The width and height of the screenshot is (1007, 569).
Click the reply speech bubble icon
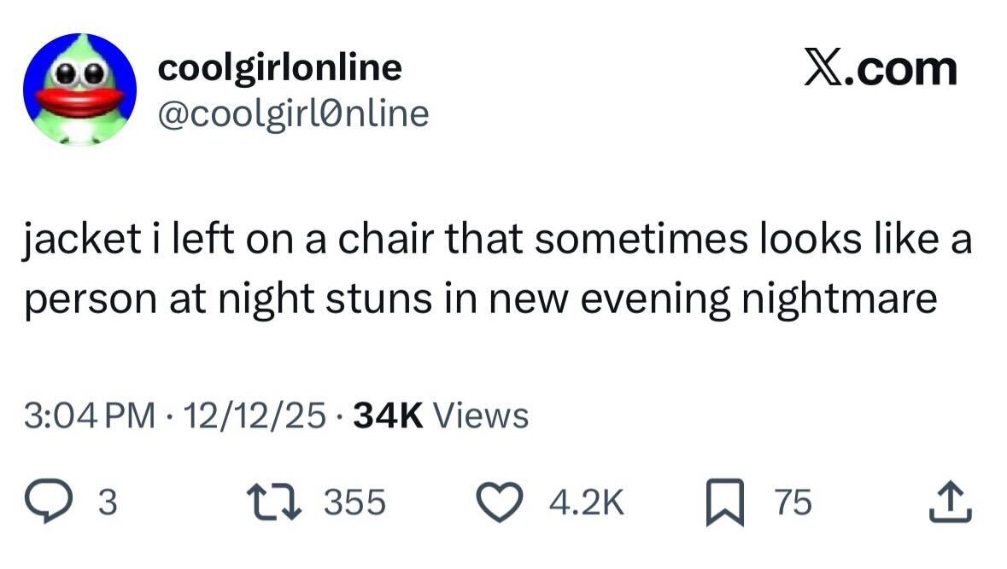coord(50,502)
